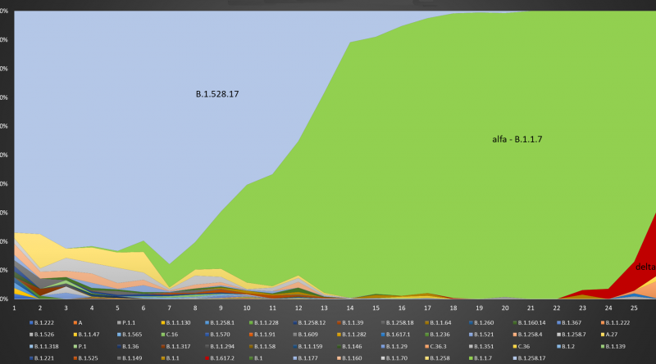Select legend entry B.1.1.159
The image size is (656, 364).
click(307, 347)
